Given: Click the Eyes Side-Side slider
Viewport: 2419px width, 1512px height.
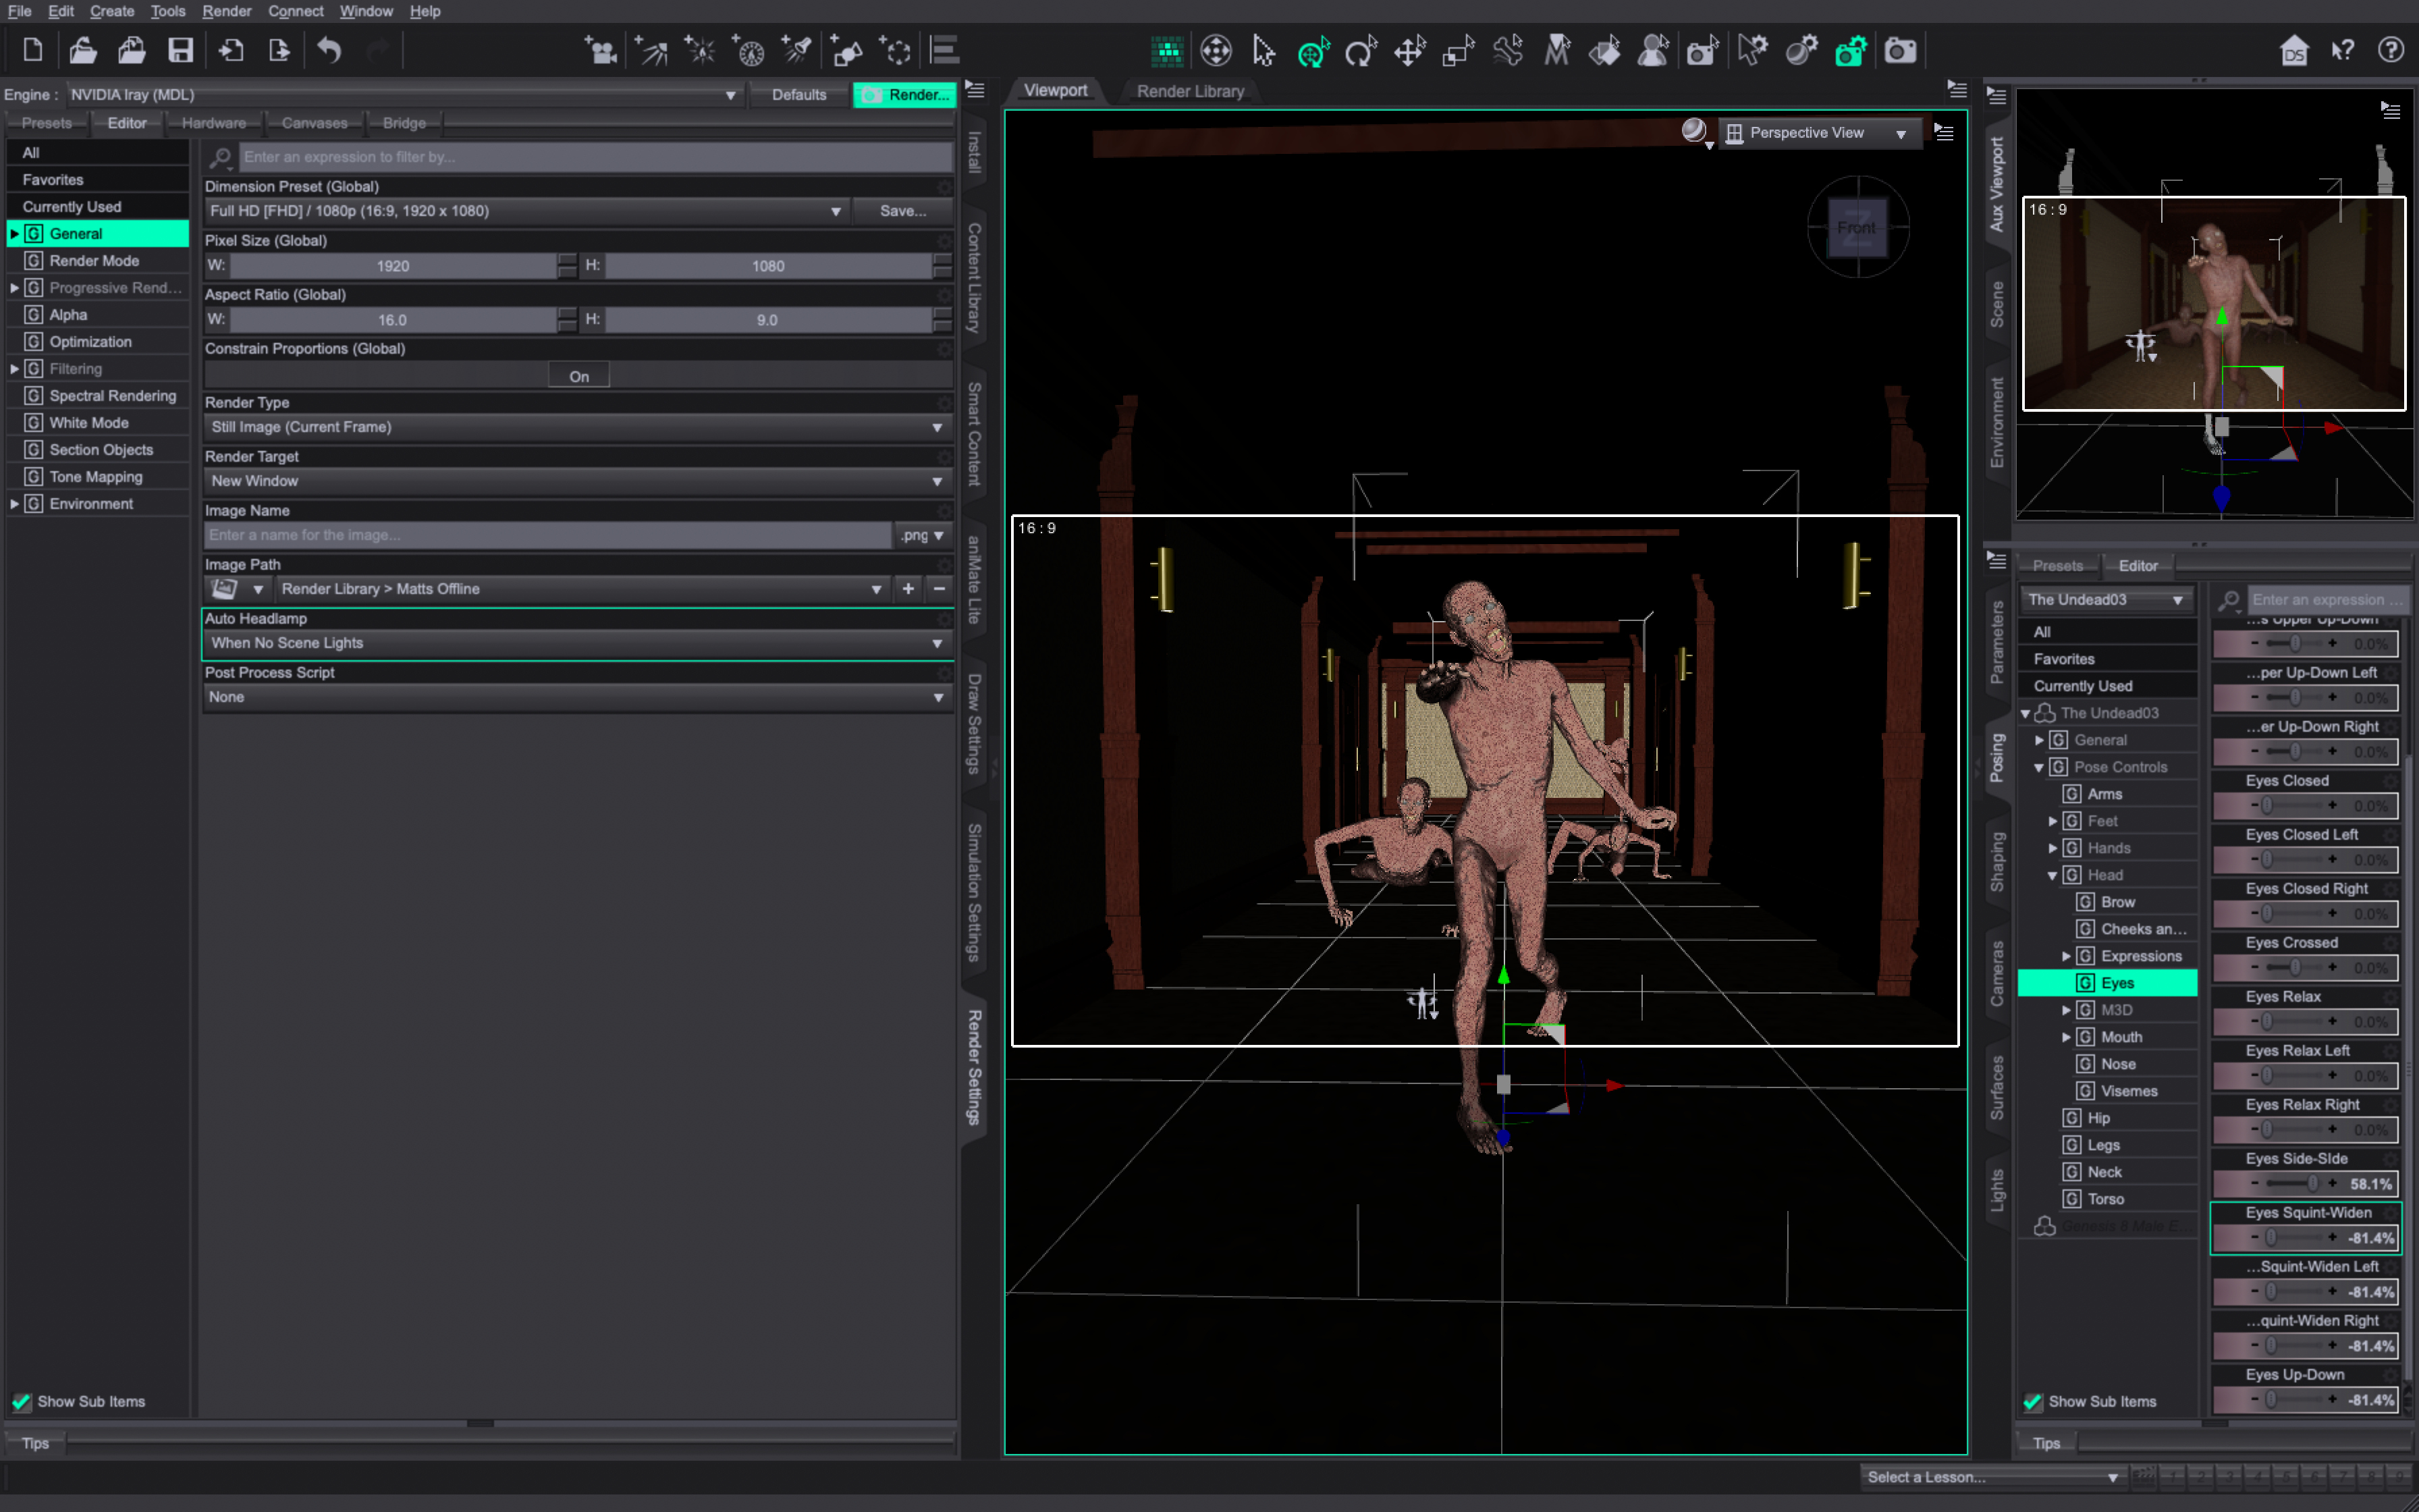Looking at the screenshot, I should coord(2306,1183).
